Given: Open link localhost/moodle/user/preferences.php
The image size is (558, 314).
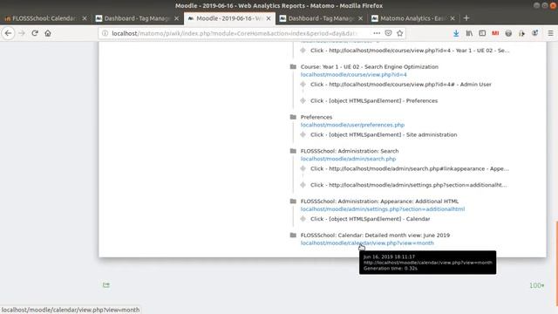Looking at the screenshot, I should (352, 125).
